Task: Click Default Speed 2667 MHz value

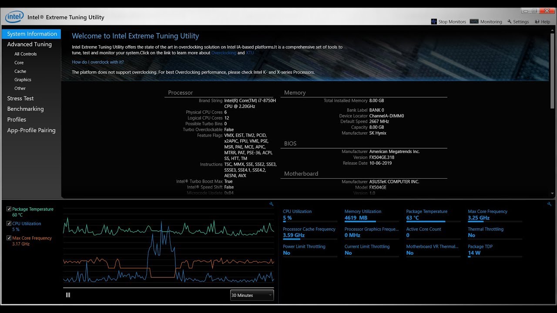Action: point(379,122)
